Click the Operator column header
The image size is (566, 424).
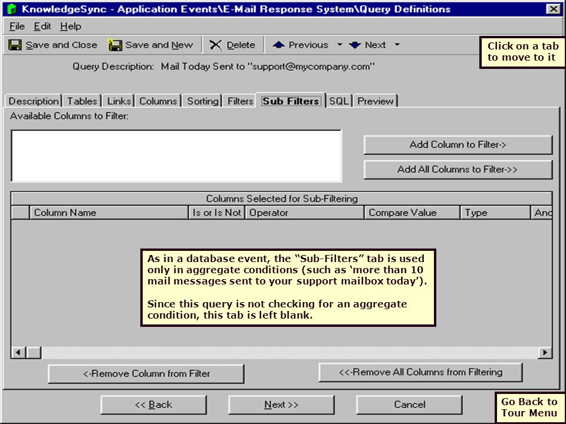point(305,213)
